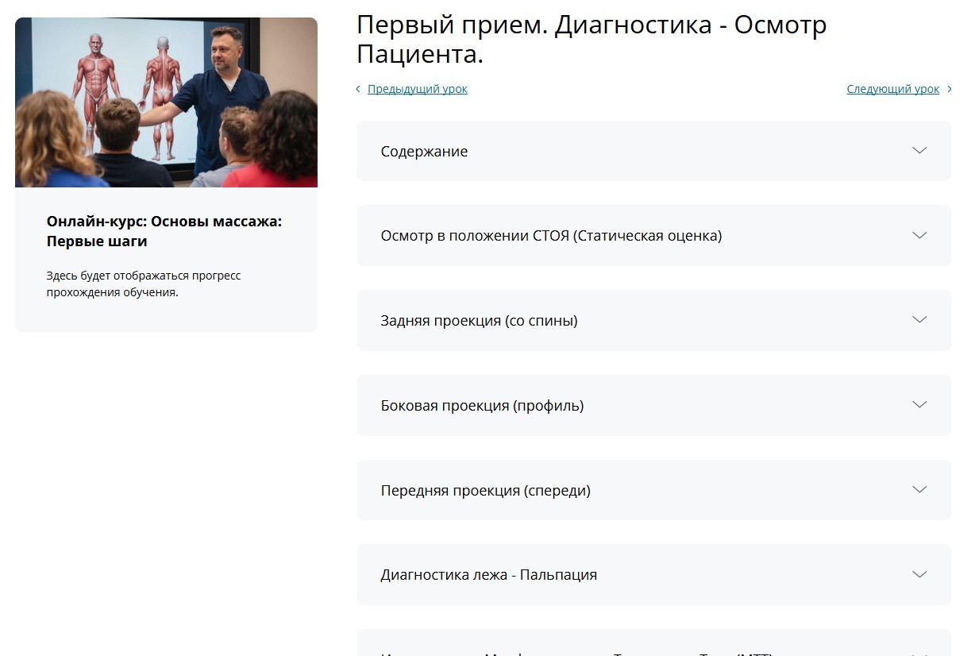
Task: Click the progress note 'Здесь будет отображаться прогресс'
Action: (x=144, y=276)
